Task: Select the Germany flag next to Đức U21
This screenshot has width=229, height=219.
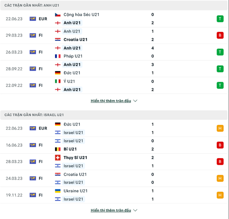Action: 58,73
